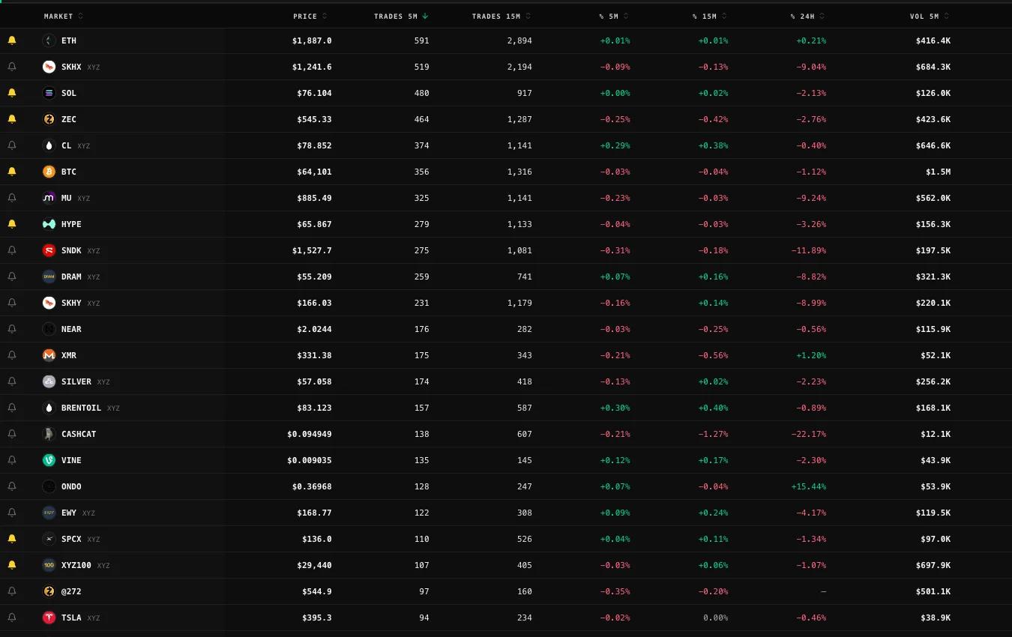Screen dimensions: 1012x637
Task: Click the SKHY market logo
Action: pos(49,303)
